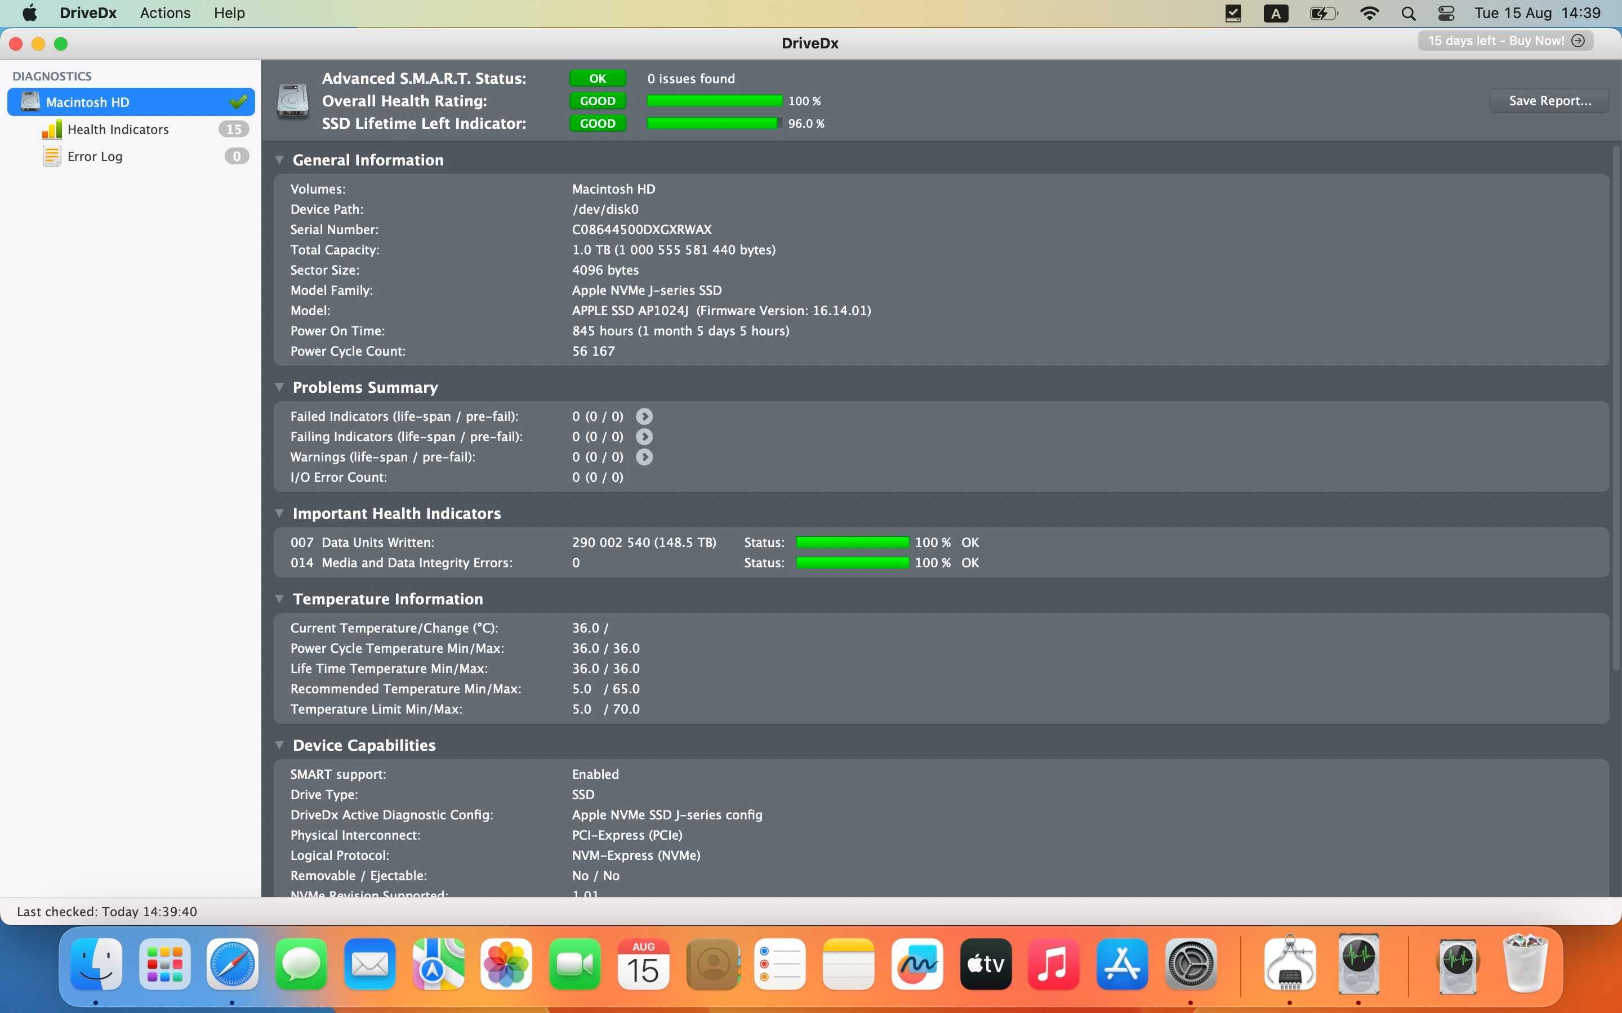
Task: Click the Save Report... button
Action: coord(1549,101)
